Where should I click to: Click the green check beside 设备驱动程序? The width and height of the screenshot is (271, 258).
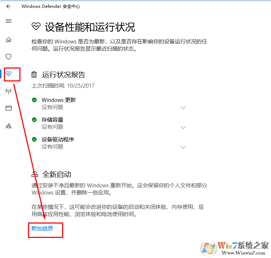pos(34,139)
